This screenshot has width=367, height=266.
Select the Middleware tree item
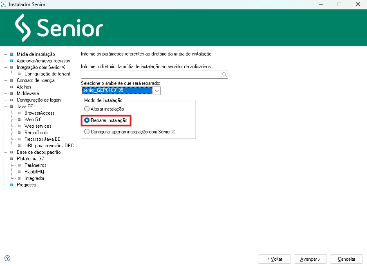click(x=28, y=93)
